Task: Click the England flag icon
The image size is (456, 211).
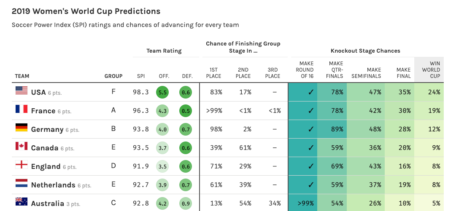Action: point(22,165)
